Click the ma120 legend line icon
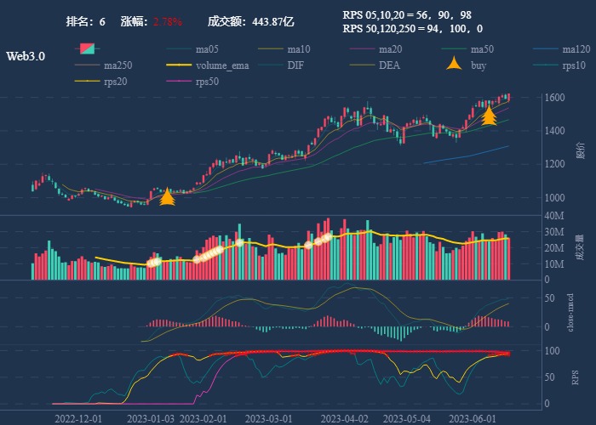Viewport: 596px width, 425px height. tap(547, 49)
